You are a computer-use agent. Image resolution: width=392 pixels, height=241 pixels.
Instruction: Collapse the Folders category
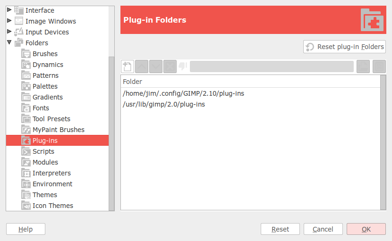click(9, 42)
